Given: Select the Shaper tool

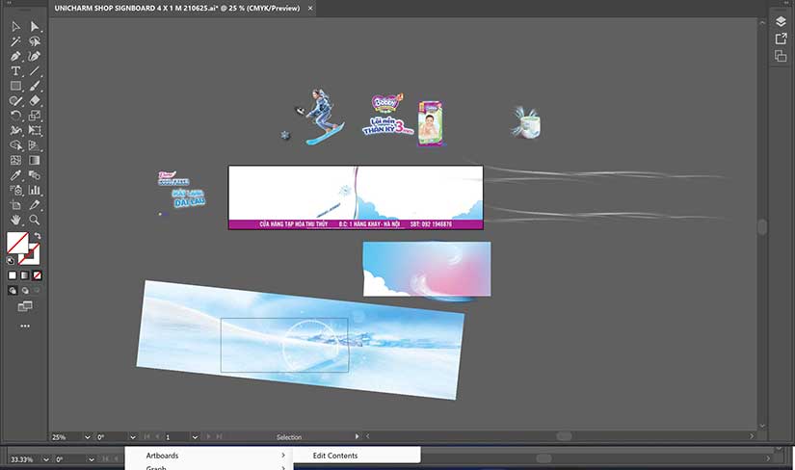Looking at the screenshot, I should [15, 101].
